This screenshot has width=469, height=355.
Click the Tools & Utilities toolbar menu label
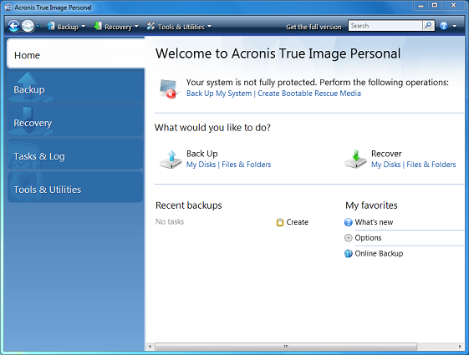[181, 27]
